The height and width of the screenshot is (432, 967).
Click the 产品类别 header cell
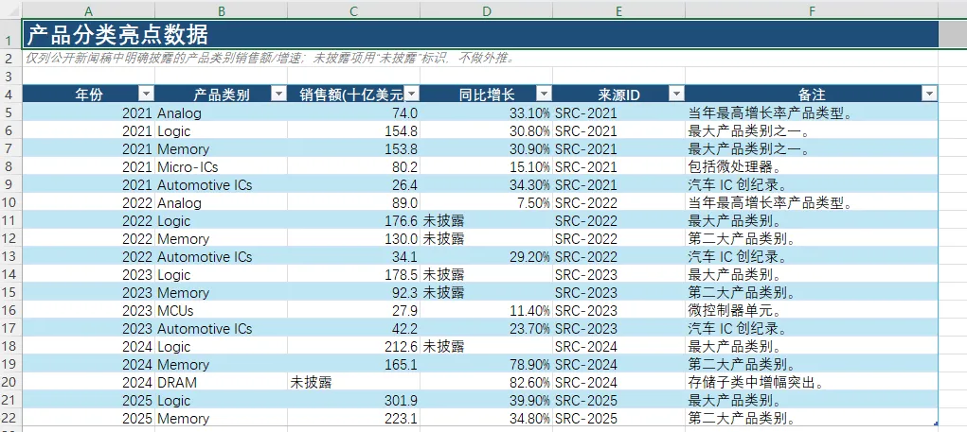click(221, 95)
